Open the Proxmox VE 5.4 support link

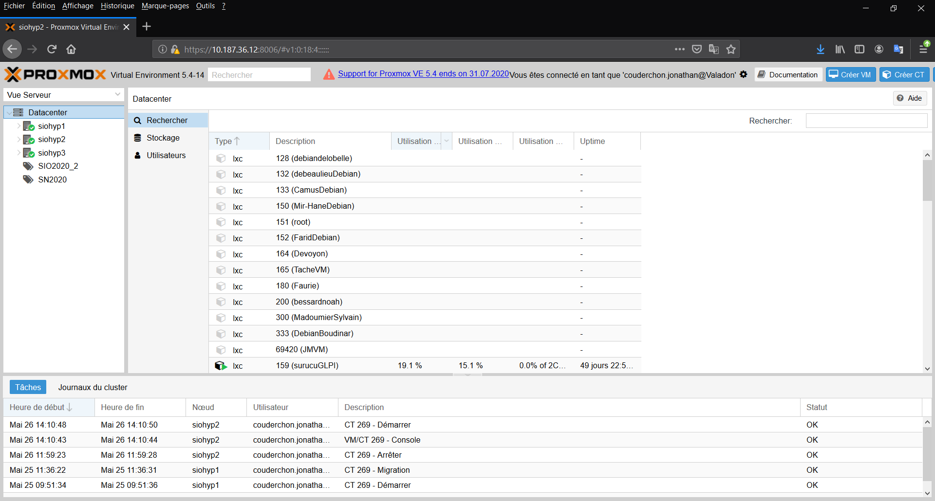(423, 73)
